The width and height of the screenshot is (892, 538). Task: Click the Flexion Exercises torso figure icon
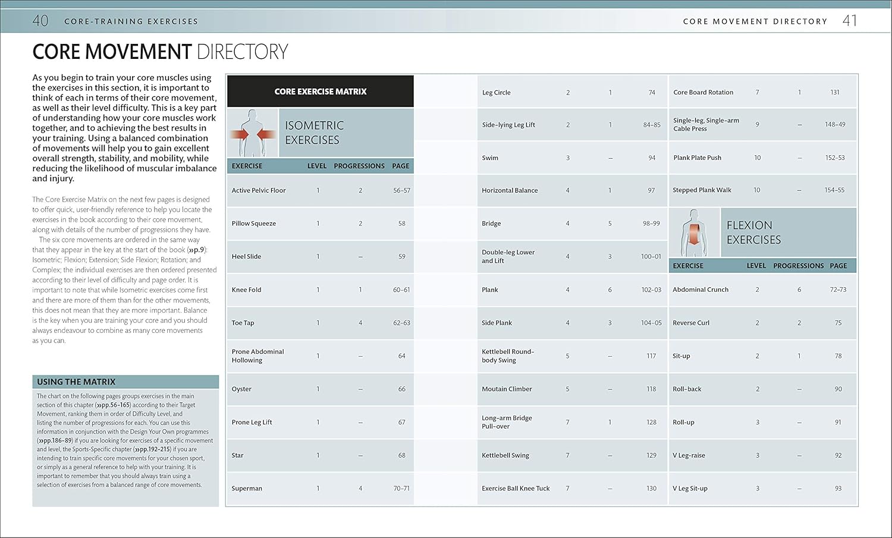coord(694,232)
